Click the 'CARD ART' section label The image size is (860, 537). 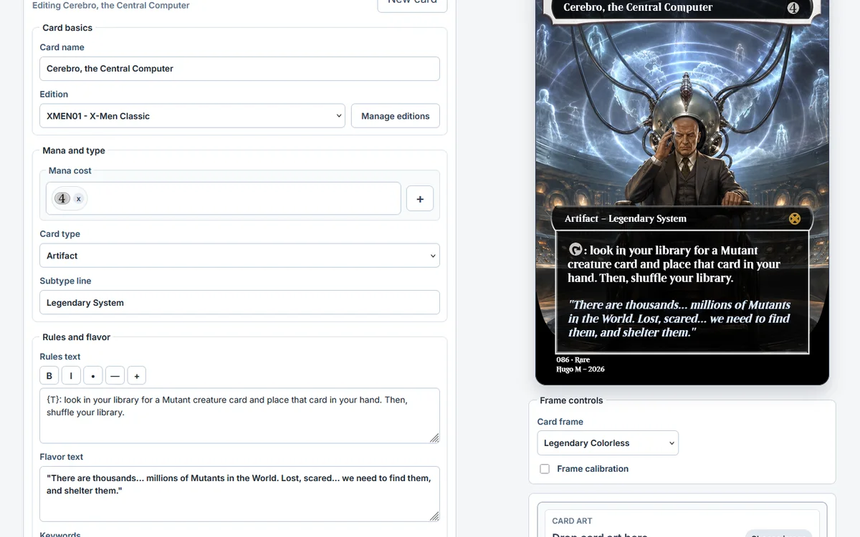[x=572, y=521]
